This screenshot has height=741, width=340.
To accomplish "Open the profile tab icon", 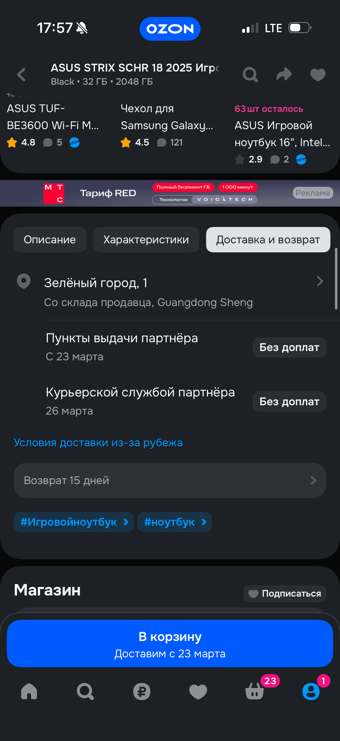I will click(311, 691).
